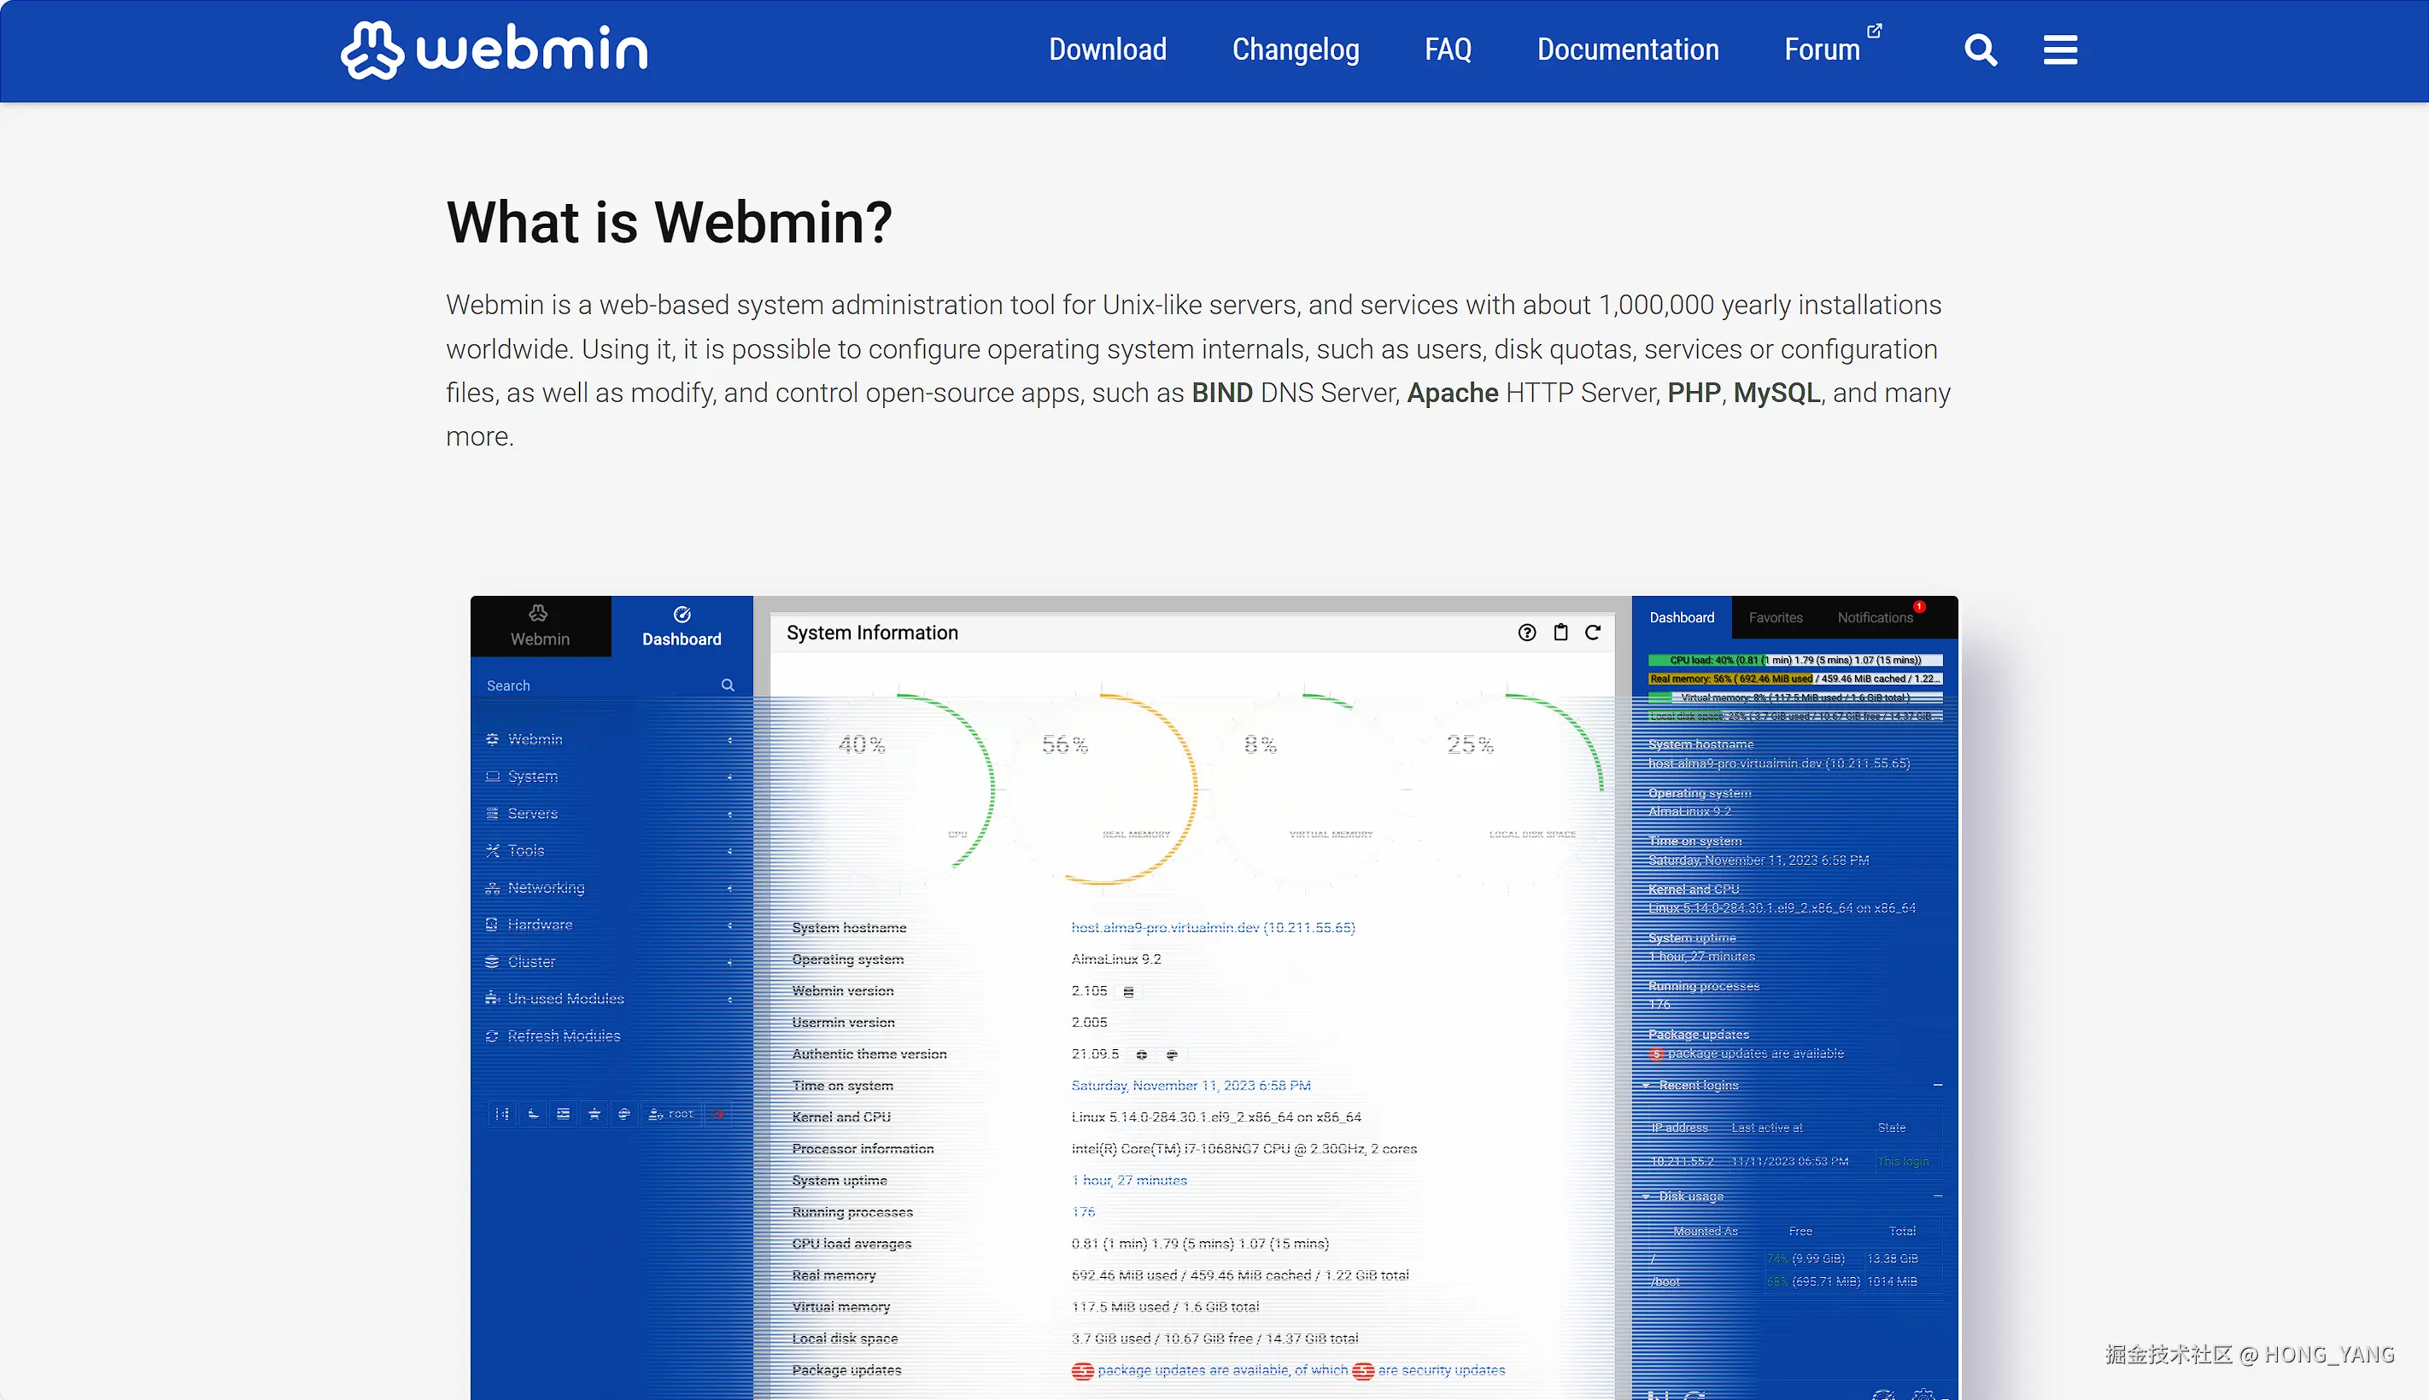Open the terminal icon in sidebar toolbar

pos(565,1113)
